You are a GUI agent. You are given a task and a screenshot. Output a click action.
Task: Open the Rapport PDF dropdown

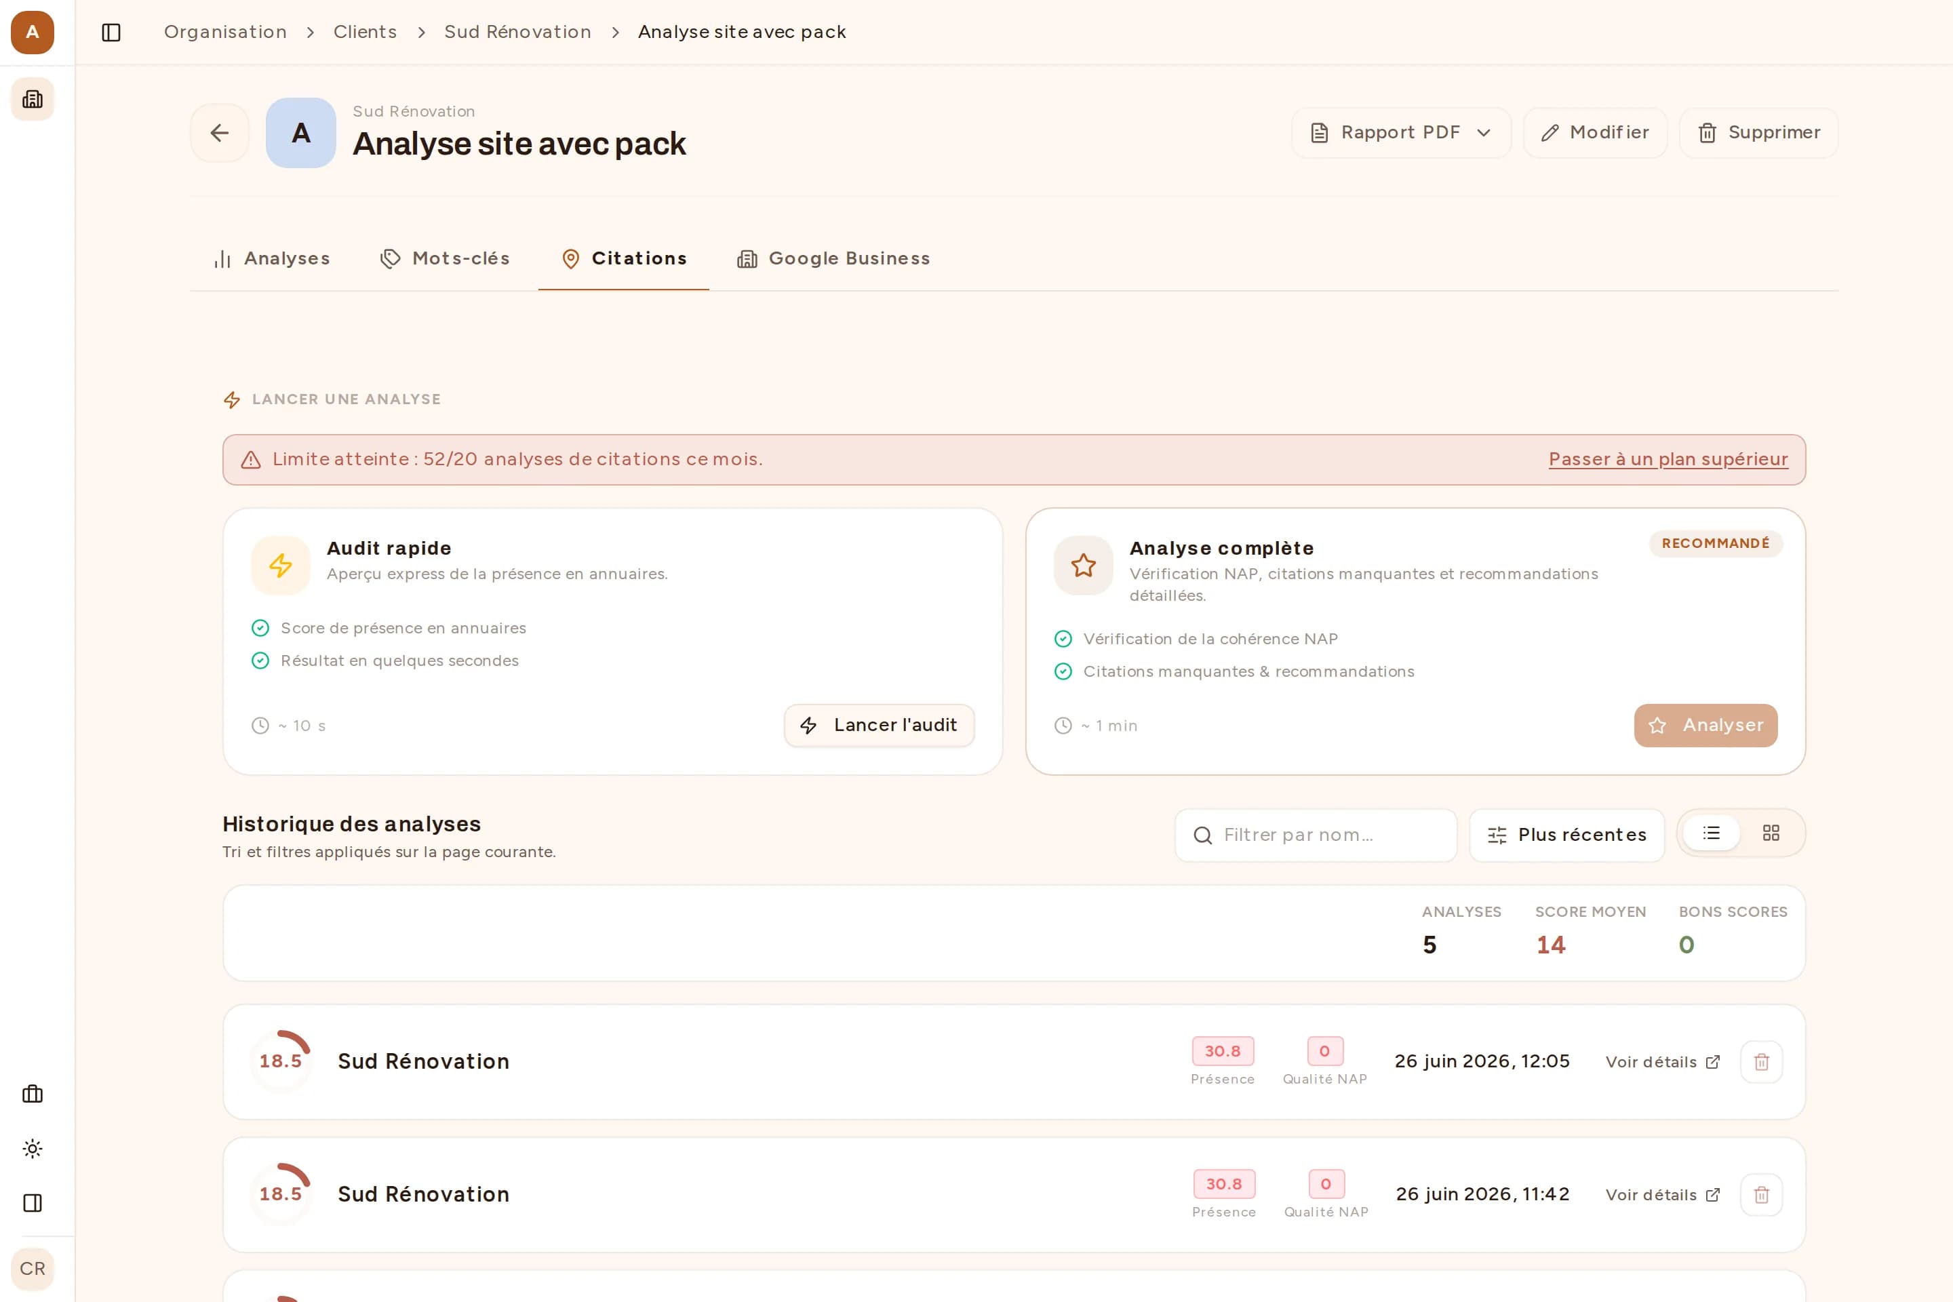(x=1401, y=133)
